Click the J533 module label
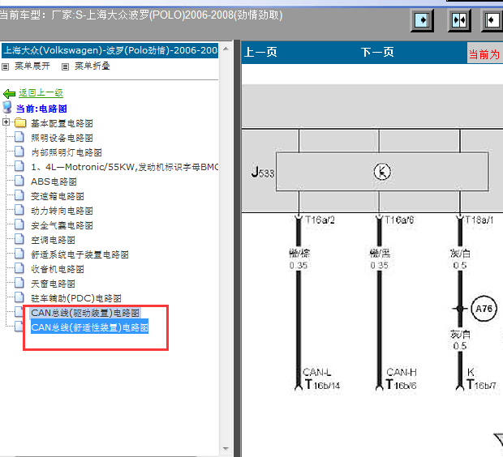This screenshot has width=503, height=457. tap(263, 172)
